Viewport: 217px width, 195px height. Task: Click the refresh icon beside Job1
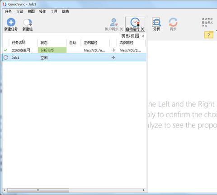tap(6, 57)
